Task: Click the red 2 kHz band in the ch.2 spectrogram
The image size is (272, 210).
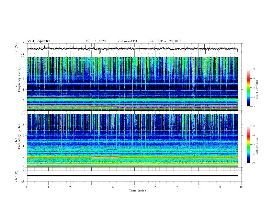Action: click(105, 156)
